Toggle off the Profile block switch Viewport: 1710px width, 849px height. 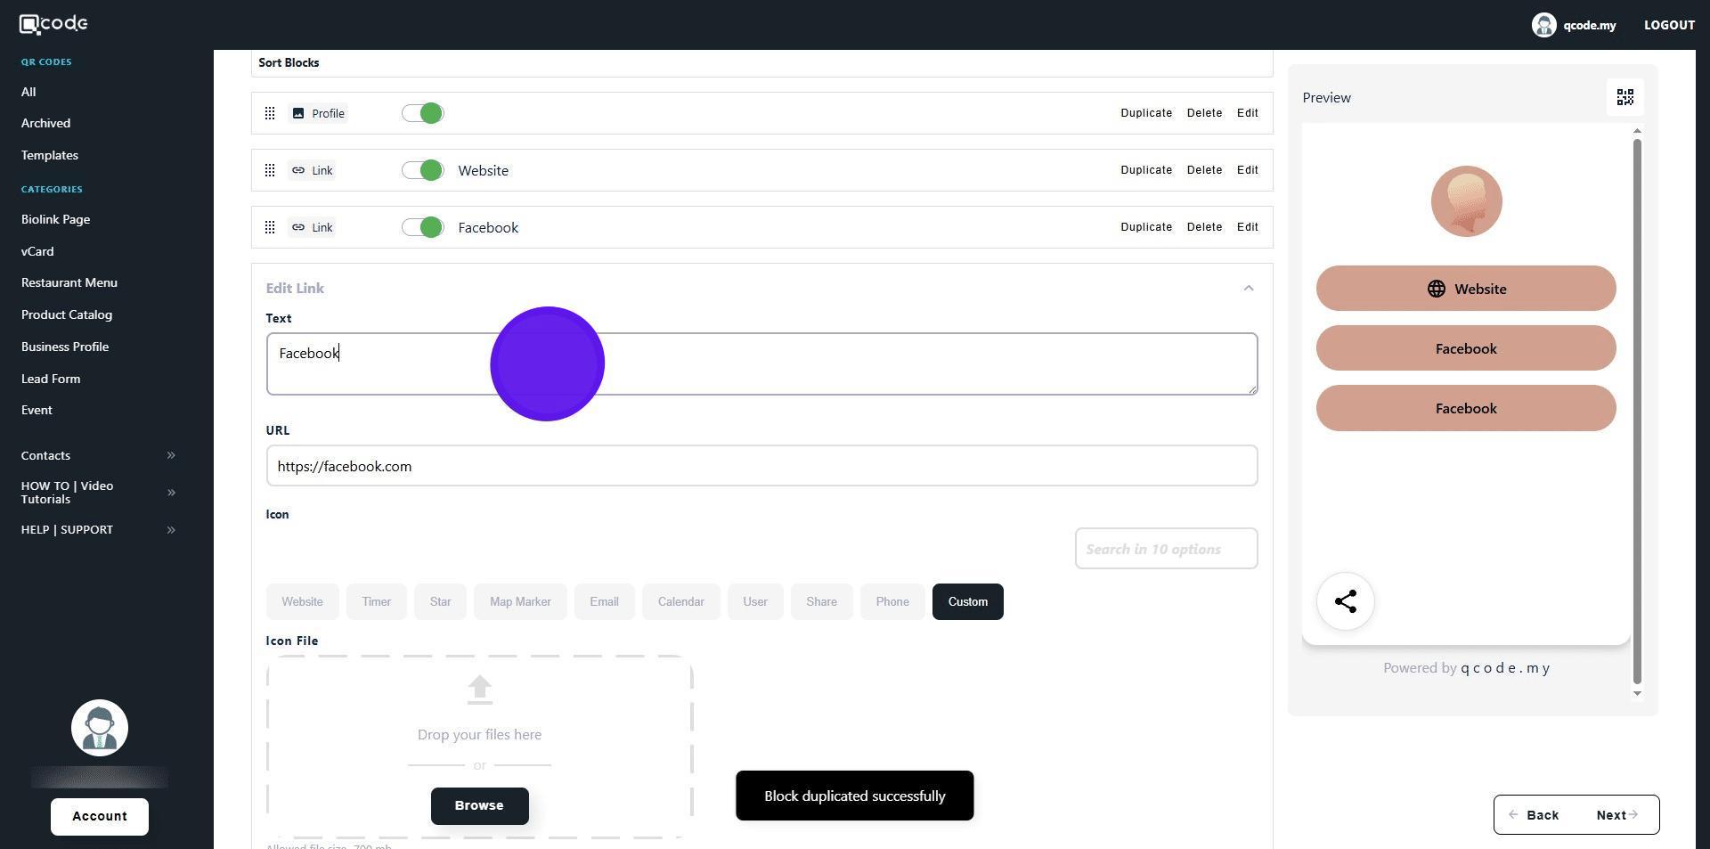coord(422,113)
